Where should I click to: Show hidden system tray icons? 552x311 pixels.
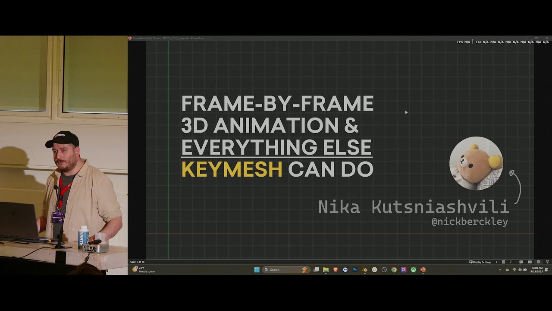(500, 270)
